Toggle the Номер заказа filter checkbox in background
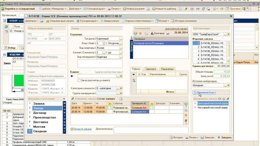260x146 pixels. (x=11, y=31)
